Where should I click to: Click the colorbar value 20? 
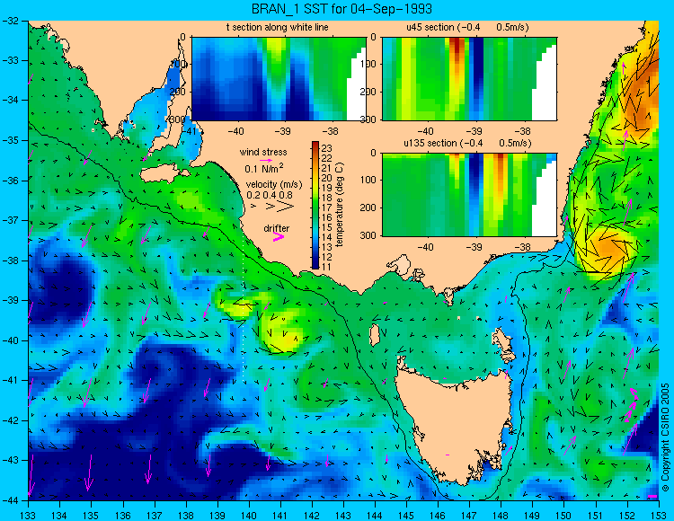(327, 178)
